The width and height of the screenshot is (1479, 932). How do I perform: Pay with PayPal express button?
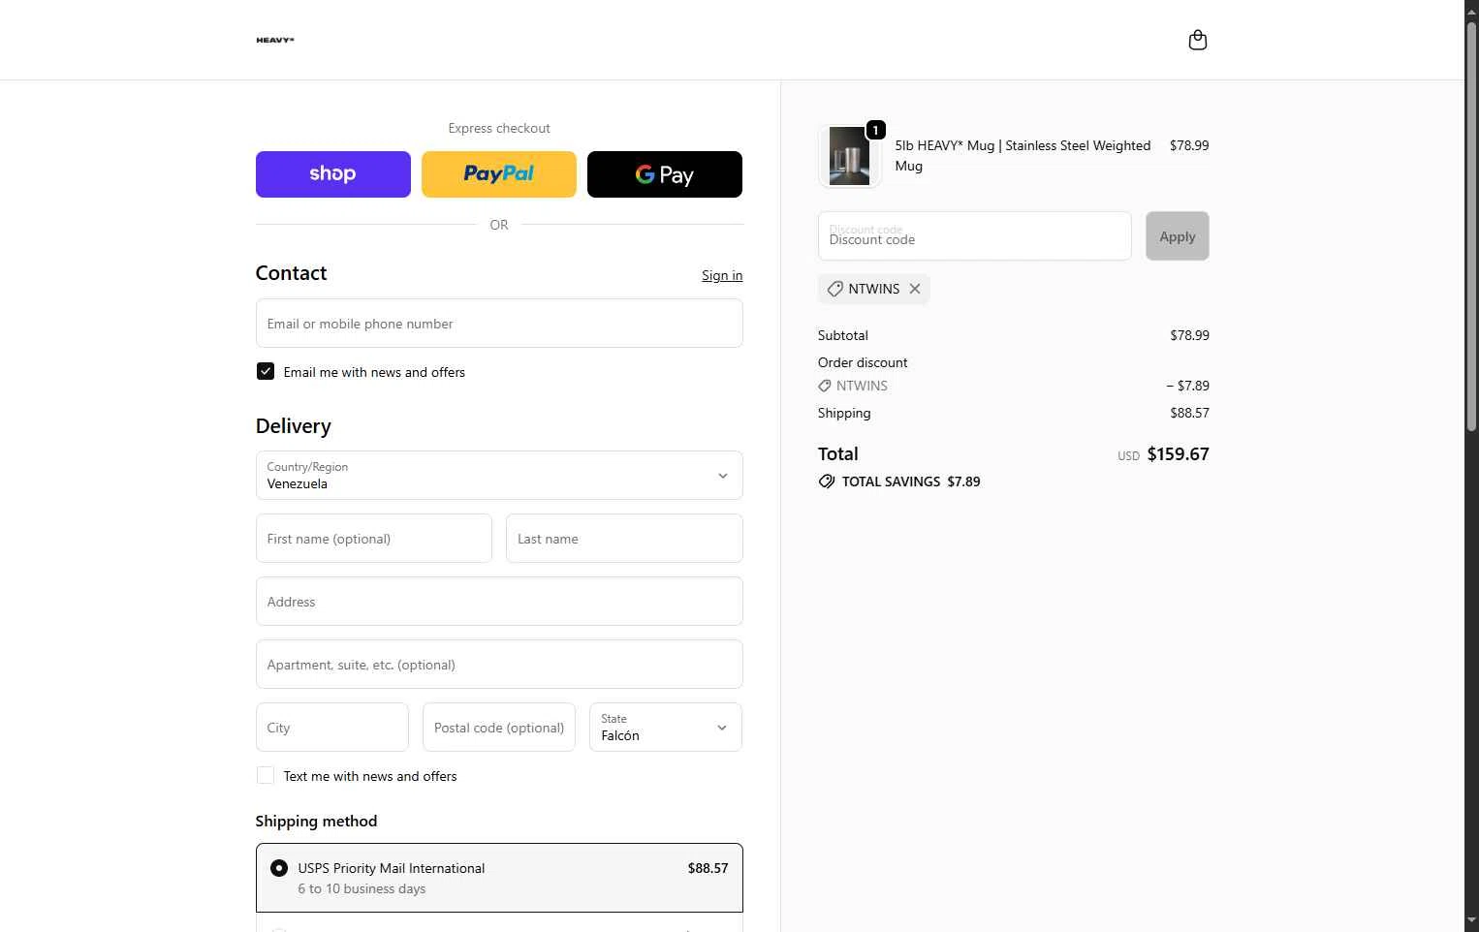[499, 174]
